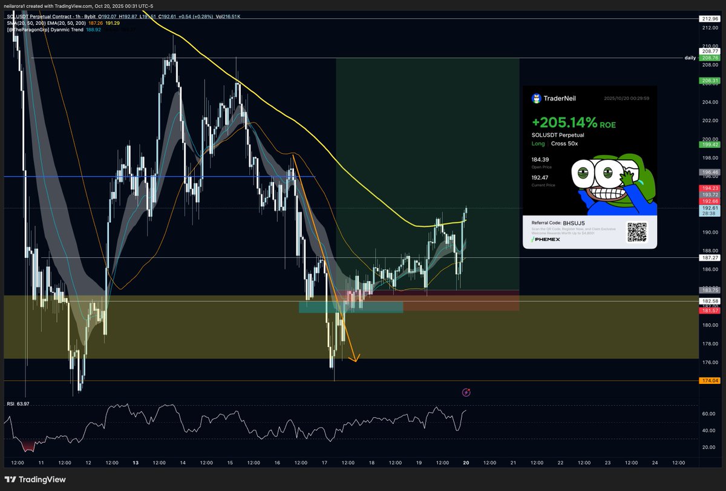
Task: Click the 212.96 price label at top
Action: (710, 19)
